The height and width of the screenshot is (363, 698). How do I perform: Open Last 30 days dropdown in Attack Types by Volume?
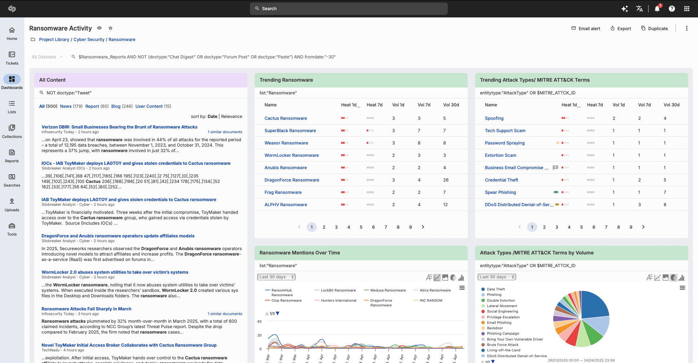pyautogui.click(x=497, y=277)
